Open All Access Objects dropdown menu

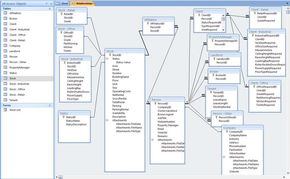click(46, 4)
